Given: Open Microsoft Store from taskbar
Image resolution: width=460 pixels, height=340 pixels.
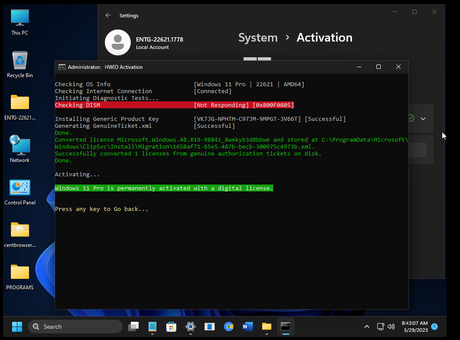Looking at the screenshot, I should (x=172, y=327).
